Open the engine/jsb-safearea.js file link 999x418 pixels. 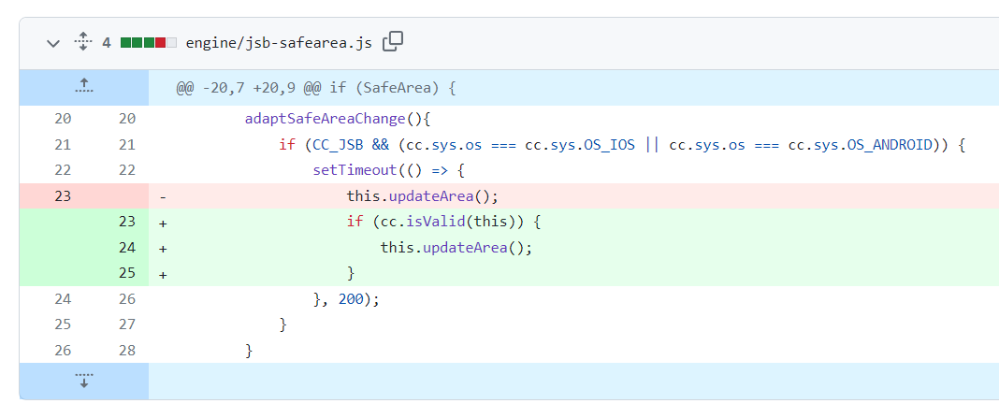(x=279, y=42)
